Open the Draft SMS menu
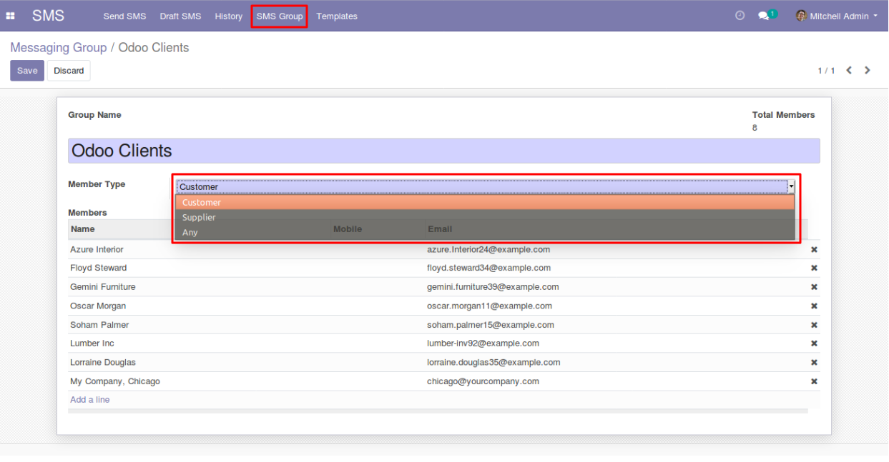The width and height of the screenshot is (889, 462). click(180, 16)
